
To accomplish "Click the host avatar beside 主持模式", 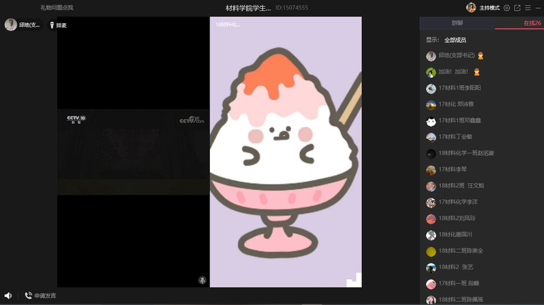I will click(471, 7).
